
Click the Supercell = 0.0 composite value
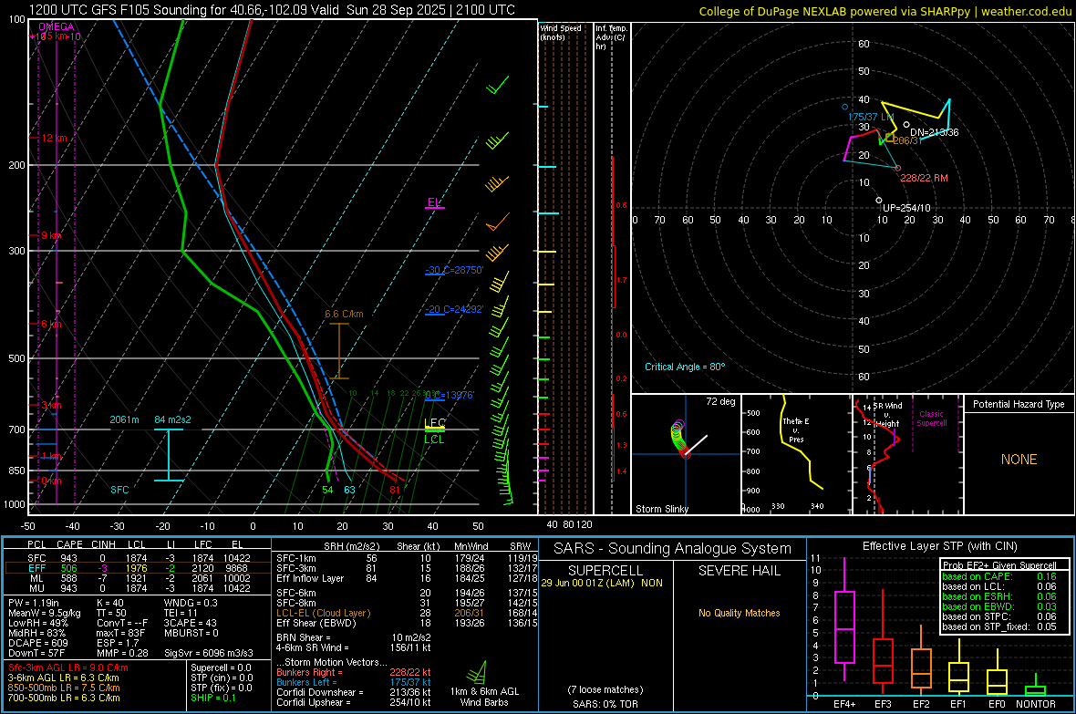click(x=221, y=667)
